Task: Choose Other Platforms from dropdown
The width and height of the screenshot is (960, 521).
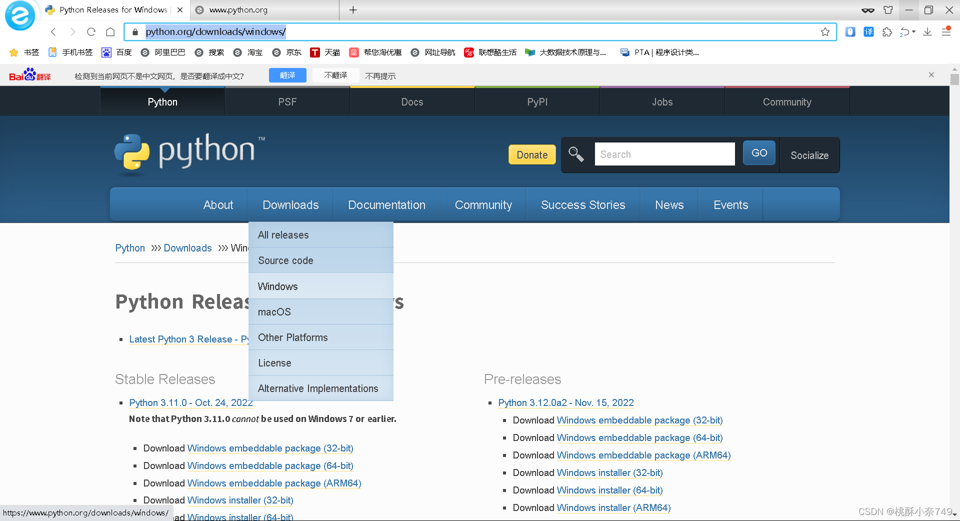Action: coord(320,337)
